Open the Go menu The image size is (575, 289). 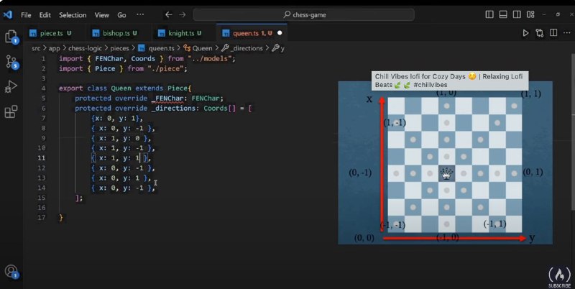(121, 15)
